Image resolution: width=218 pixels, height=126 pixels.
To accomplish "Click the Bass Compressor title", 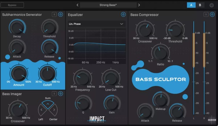I will [145, 15].
